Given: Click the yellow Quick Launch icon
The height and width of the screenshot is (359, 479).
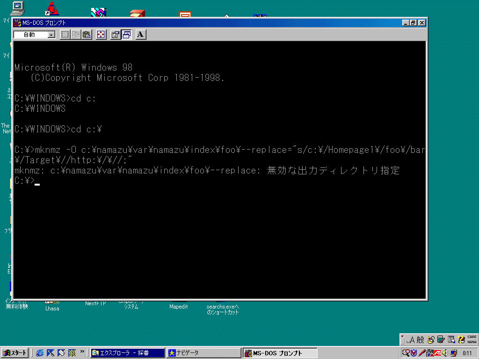Looking at the screenshot, I should (72, 353).
